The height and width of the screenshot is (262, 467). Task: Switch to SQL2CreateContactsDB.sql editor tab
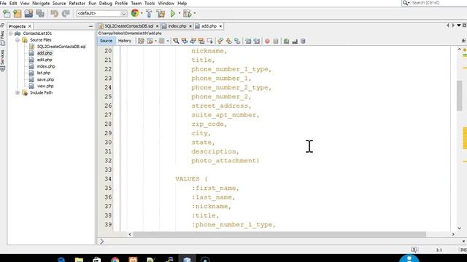coord(128,26)
